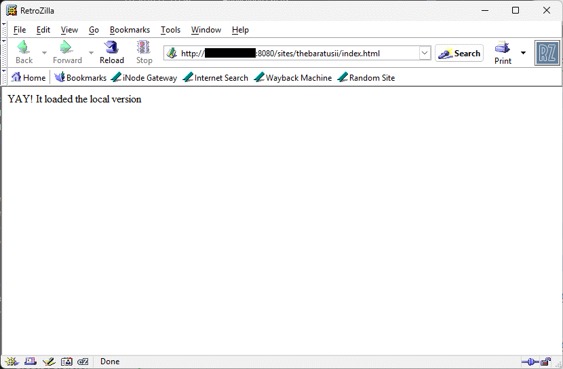Open the Edit menu
Screen dimensions: 563x369
point(43,30)
